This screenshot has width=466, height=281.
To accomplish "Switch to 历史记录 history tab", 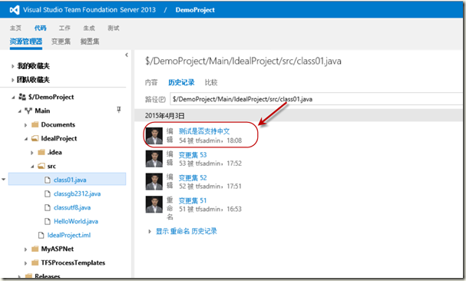I will pos(181,82).
